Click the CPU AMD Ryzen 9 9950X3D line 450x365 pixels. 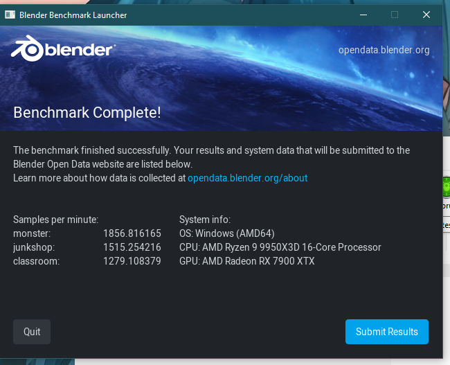pyautogui.click(x=280, y=247)
